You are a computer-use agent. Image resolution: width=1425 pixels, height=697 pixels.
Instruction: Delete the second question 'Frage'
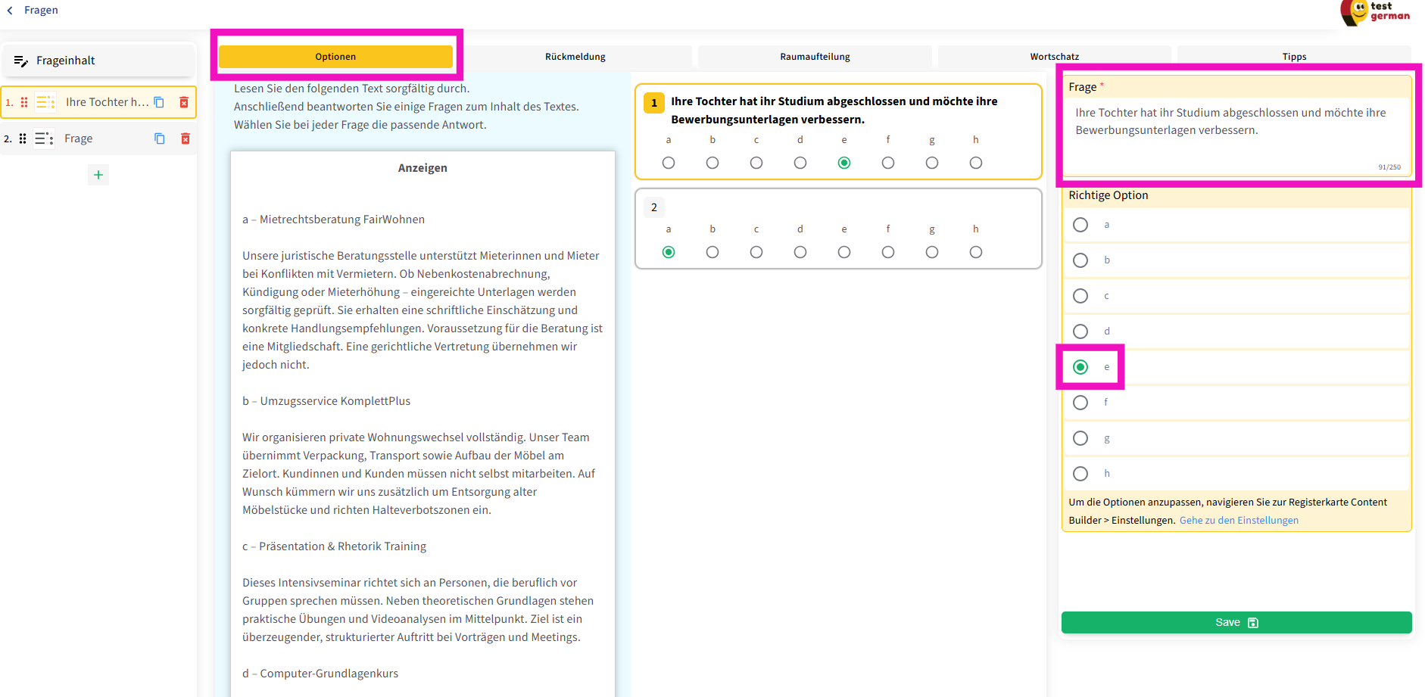(x=186, y=138)
